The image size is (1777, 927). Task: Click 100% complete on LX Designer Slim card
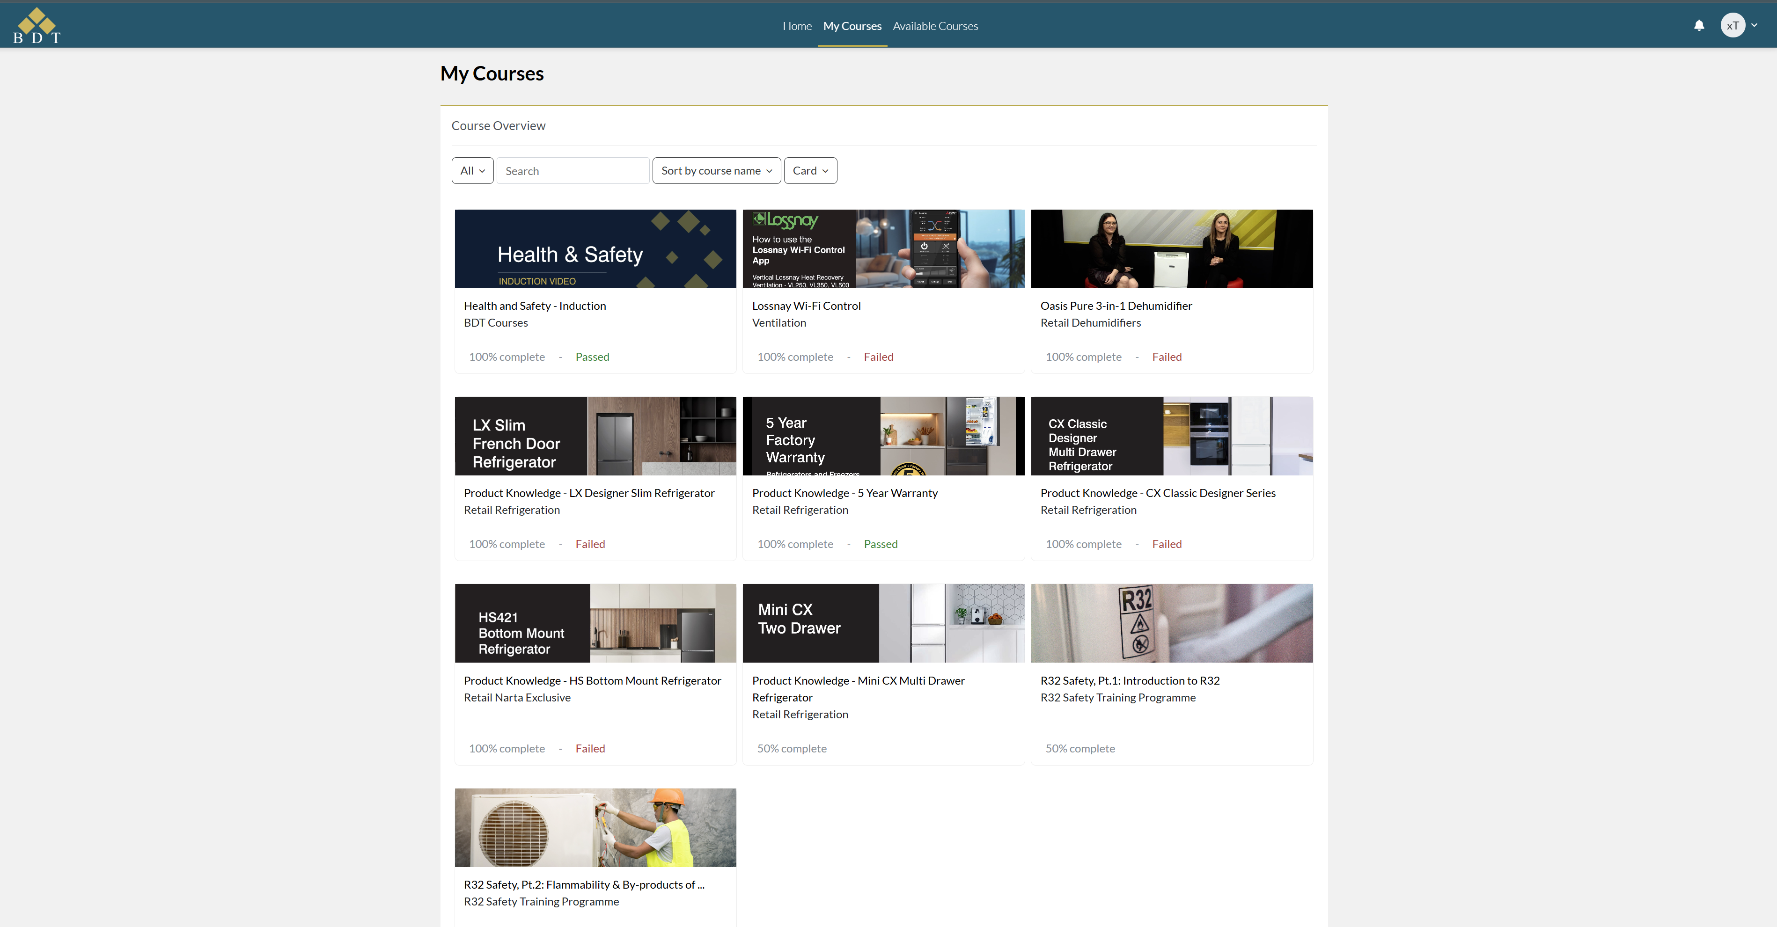pos(507,544)
